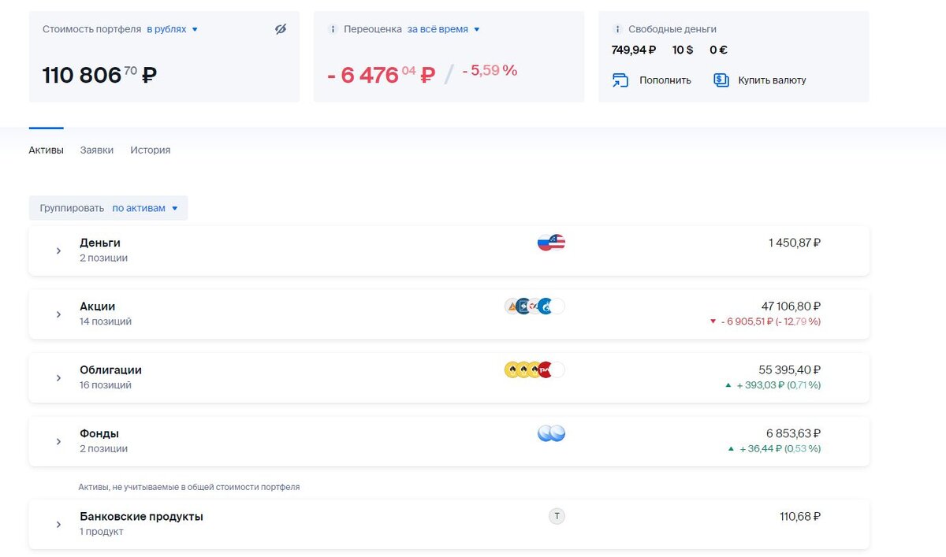Click company logos in Акции row
This screenshot has height=557, width=946.
(x=534, y=306)
